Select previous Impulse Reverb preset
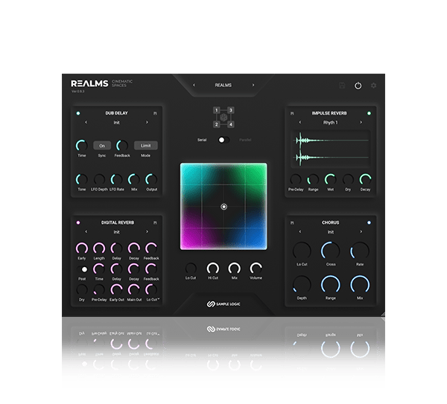 click(300, 123)
